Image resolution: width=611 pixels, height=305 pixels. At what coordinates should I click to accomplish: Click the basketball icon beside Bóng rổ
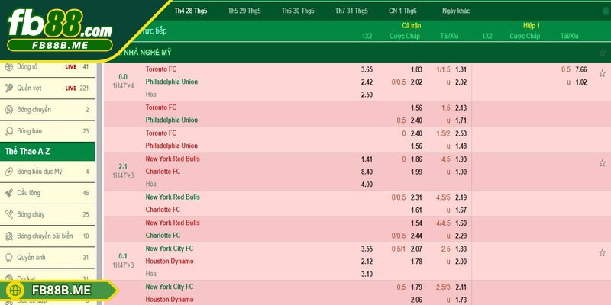click(9, 67)
